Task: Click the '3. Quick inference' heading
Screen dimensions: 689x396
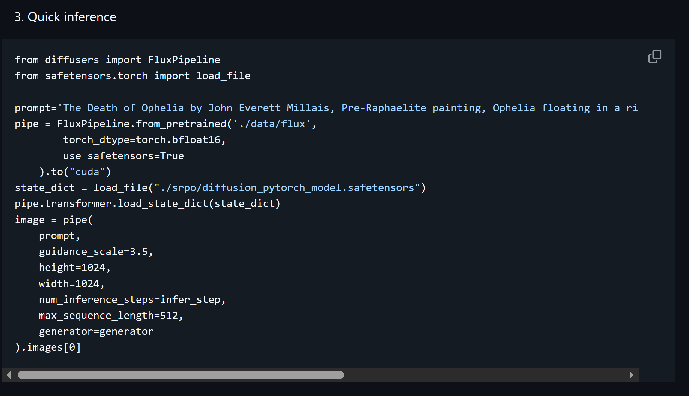Action: (65, 17)
